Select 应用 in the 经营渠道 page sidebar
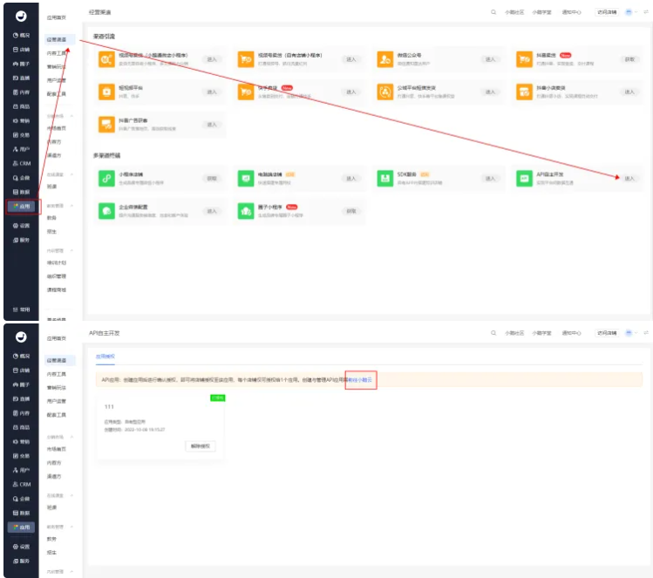The image size is (653, 578). (x=21, y=206)
